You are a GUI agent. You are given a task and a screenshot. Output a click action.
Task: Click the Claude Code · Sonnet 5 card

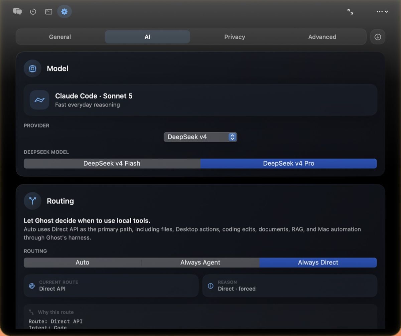pos(200,100)
